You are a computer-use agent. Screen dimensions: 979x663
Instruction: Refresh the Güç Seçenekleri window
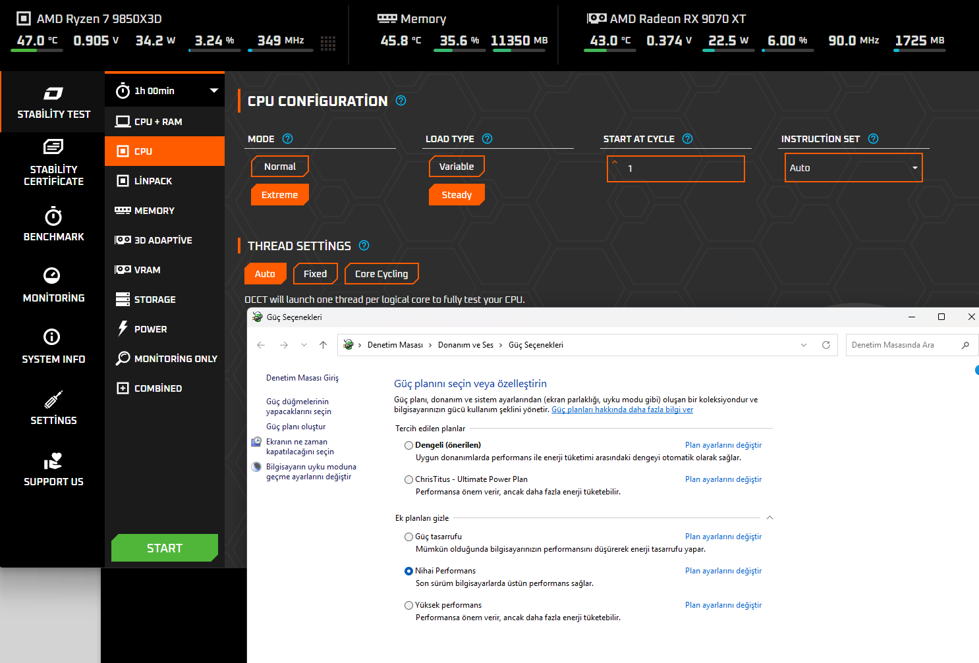826,345
